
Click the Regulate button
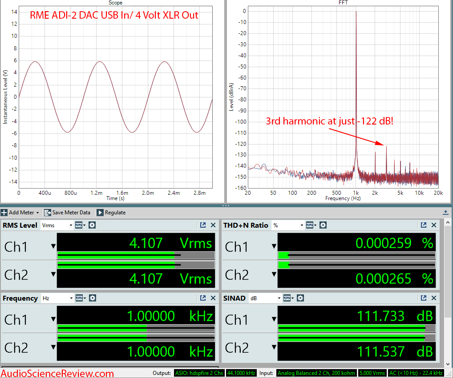click(x=111, y=213)
